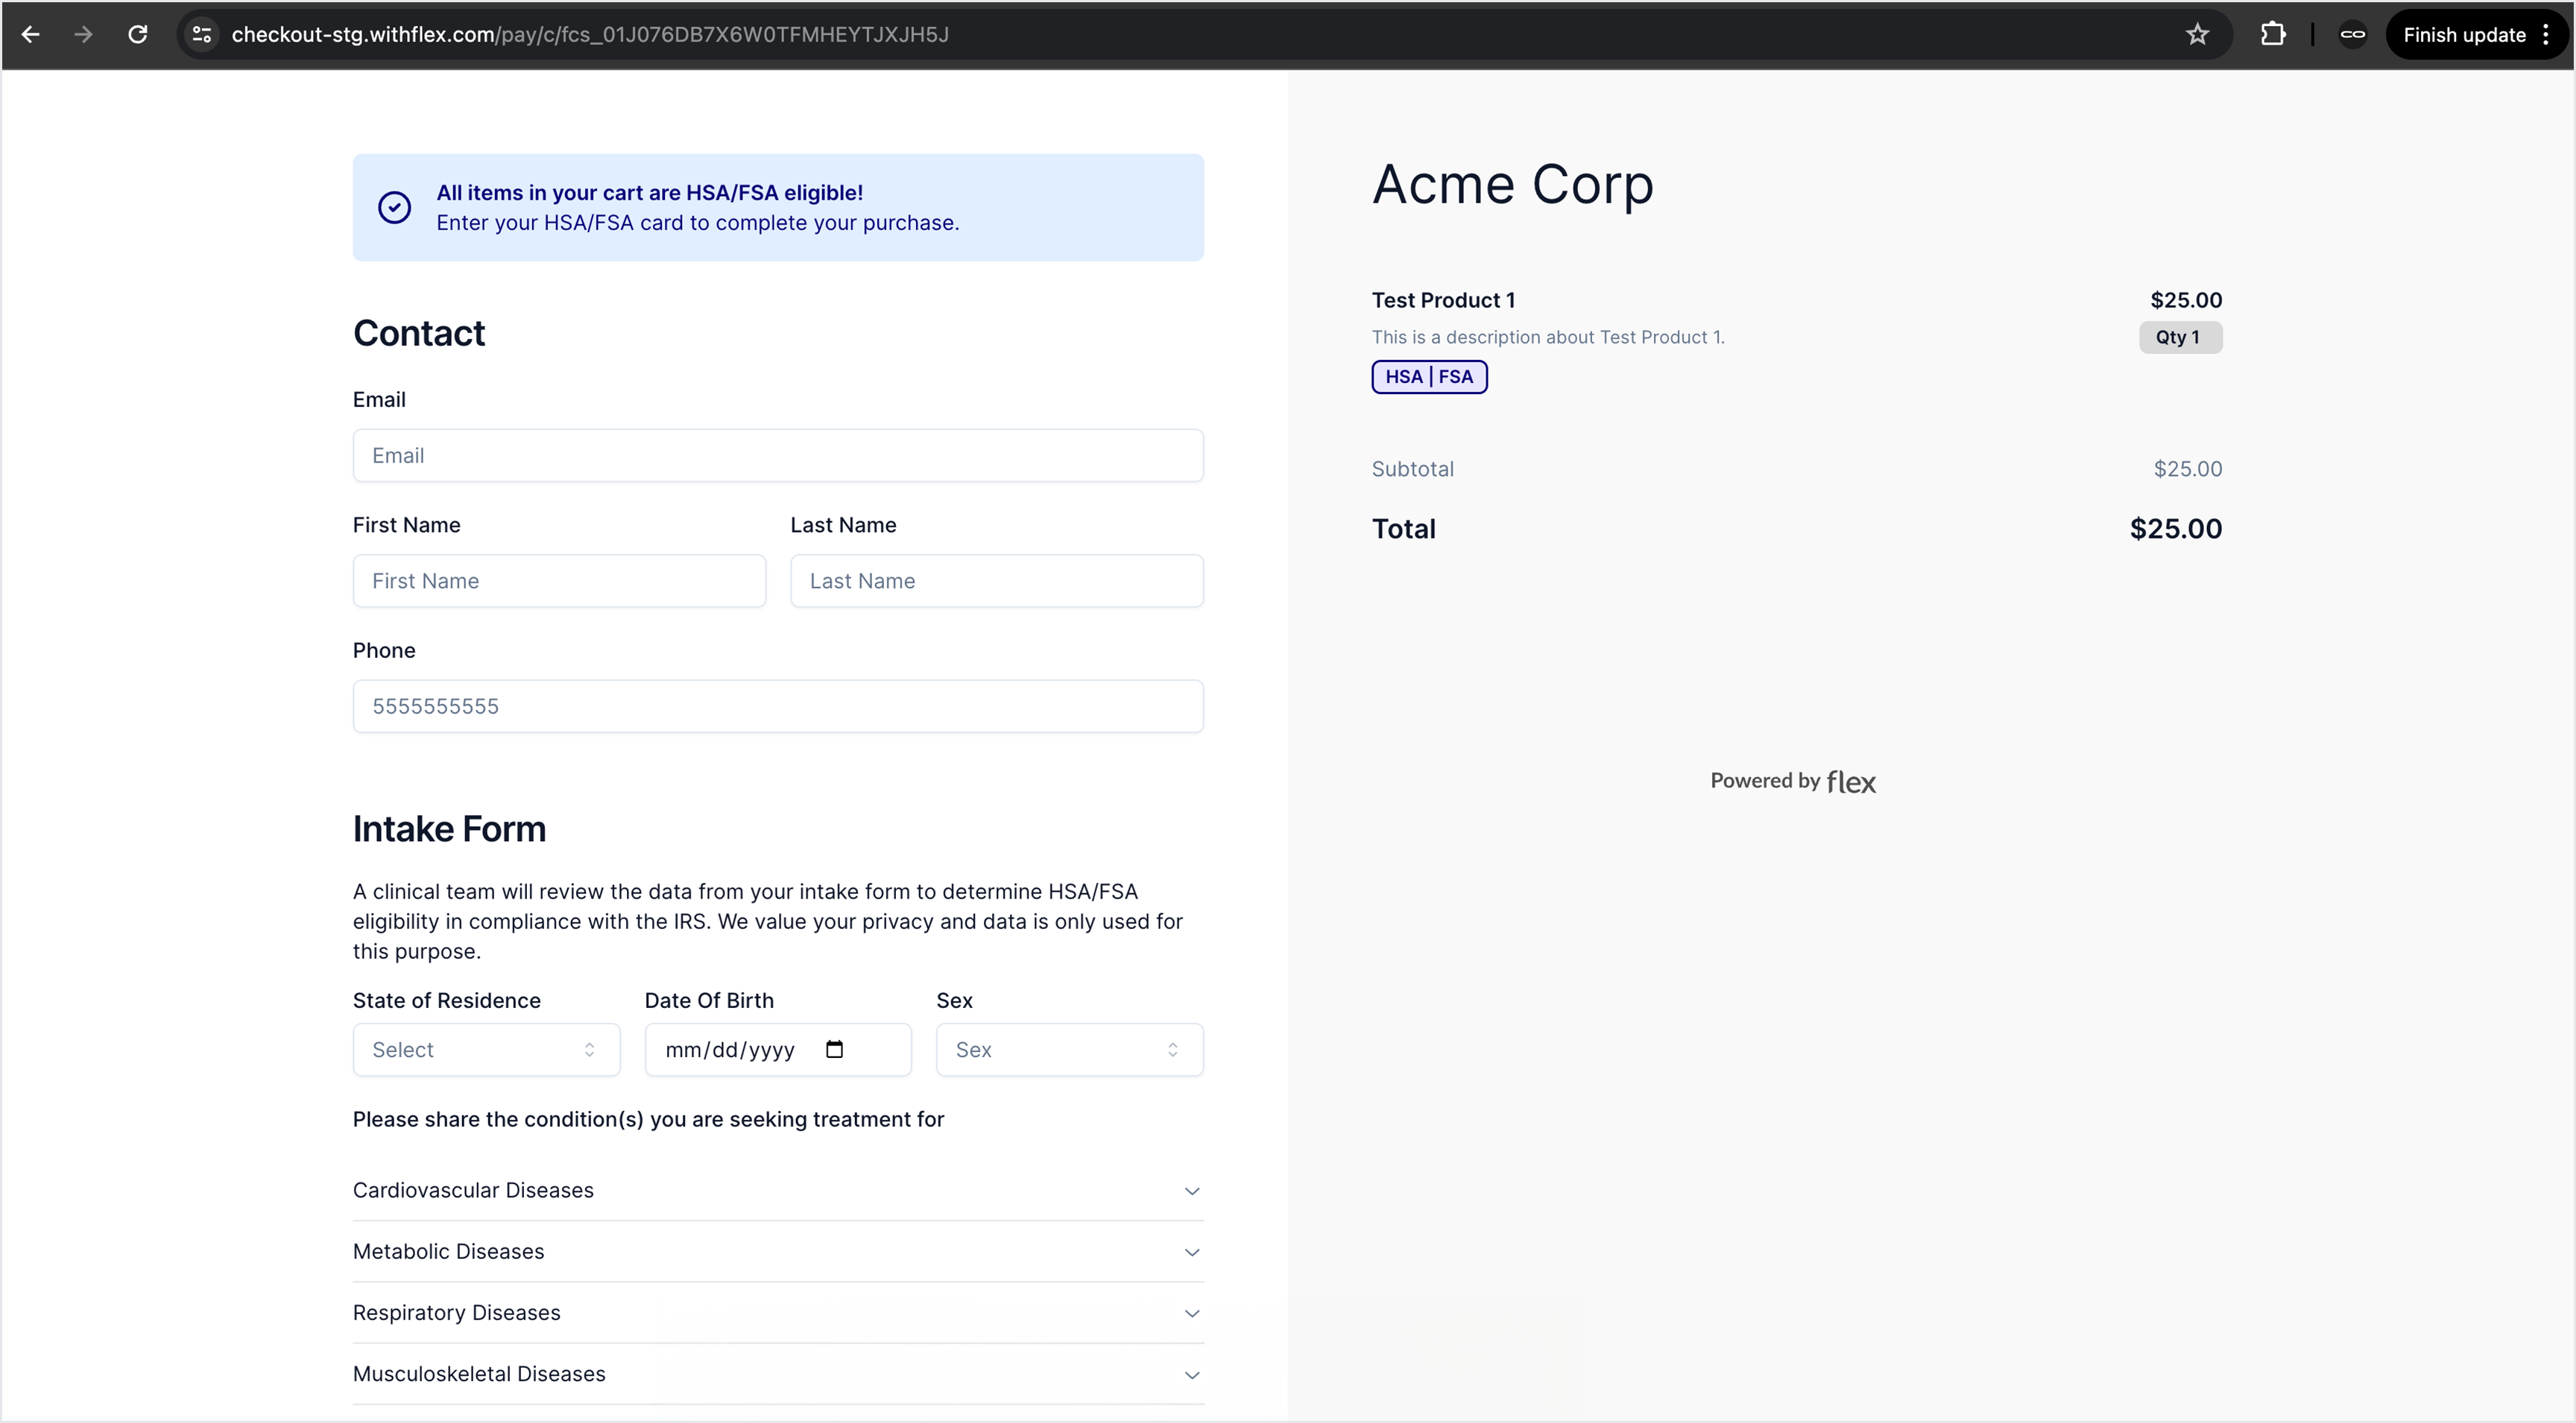Viewport: 2576px width, 1423px height.
Task: Expand Metabolic Diseases section
Action: click(778, 1252)
